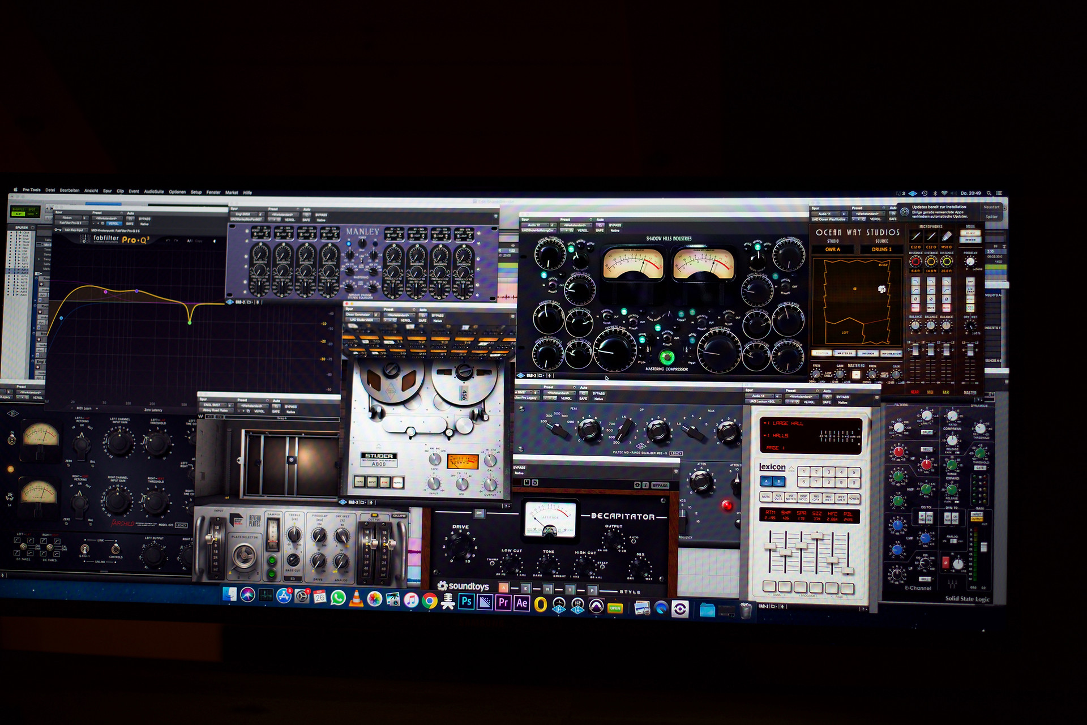This screenshot has height=725, width=1087.
Task: Launch After Effects from the dock
Action: [521, 603]
